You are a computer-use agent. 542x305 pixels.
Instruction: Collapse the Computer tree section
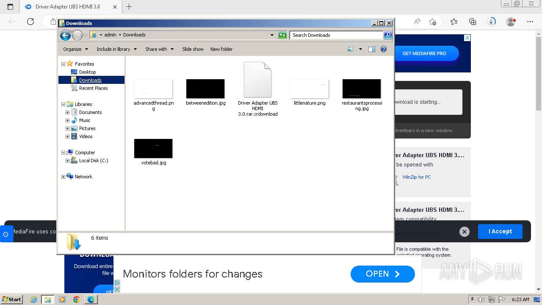(63, 152)
